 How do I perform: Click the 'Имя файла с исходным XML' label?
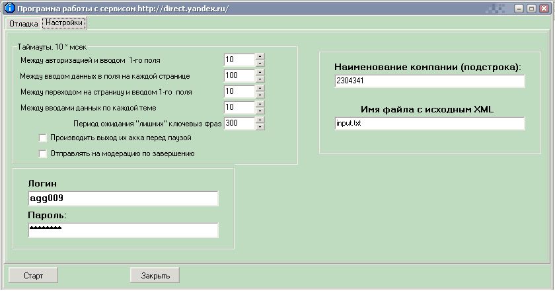[427, 109]
